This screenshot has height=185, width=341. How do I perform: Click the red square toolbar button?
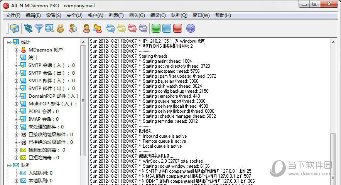pyautogui.click(x=178, y=28)
